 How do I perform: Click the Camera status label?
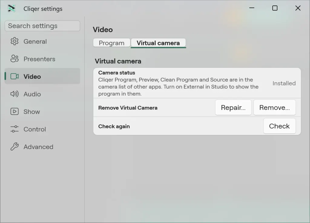tap(117, 73)
